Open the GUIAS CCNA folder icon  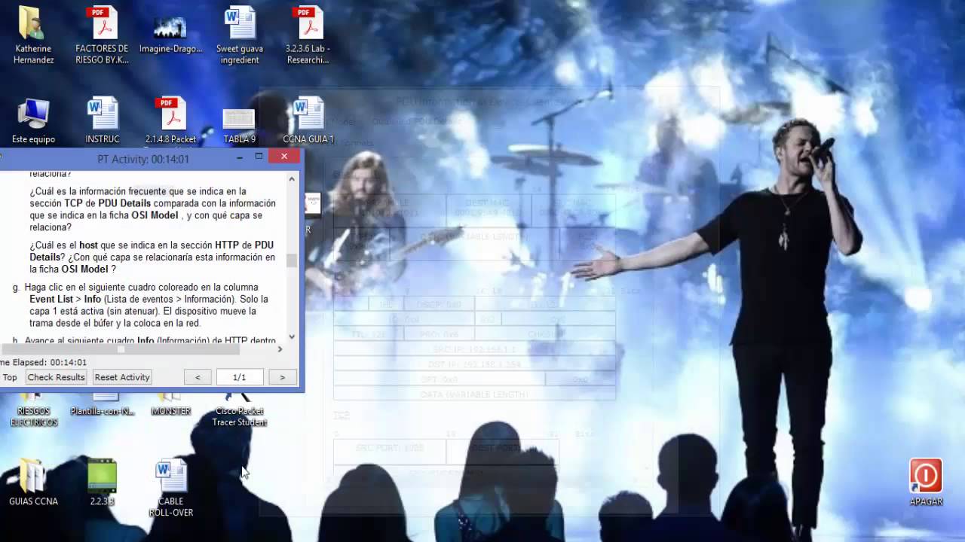click(33, 482)
